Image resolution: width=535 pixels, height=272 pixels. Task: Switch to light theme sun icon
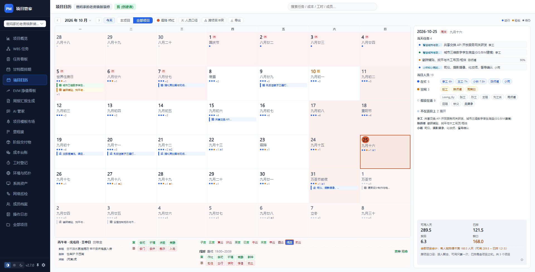[x=14, y=265]
